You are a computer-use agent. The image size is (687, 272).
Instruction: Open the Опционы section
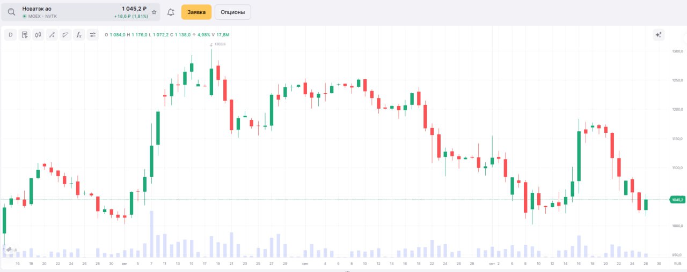[x=232, y=12]
